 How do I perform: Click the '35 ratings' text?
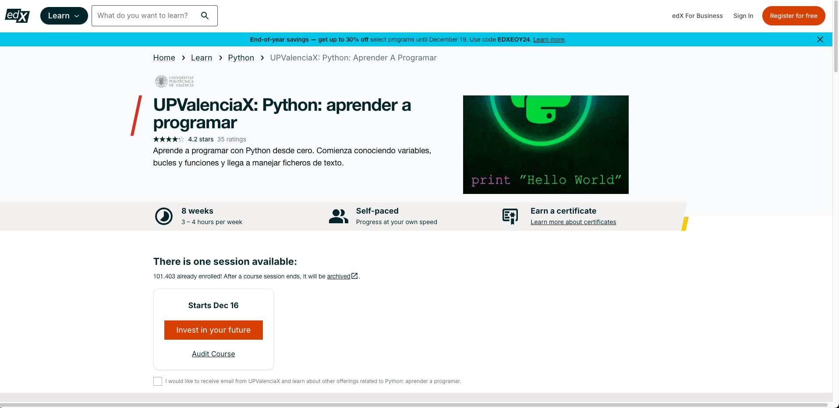click(232, 139)
